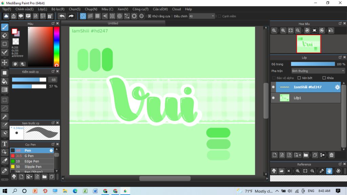Screen dimensions: 347x195
Task: Delete the layer with trash icon
Action: coord(331,155)
